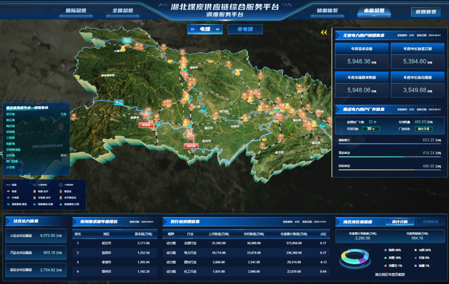The image size is (449, 284).
Task: Click the orange station marker near 咸宁市
Action: (280, 137)
